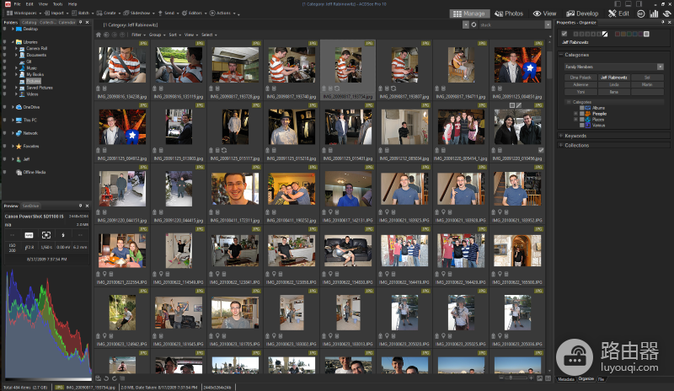
Task: Click the refresh icon beside the search box
Action: (473, 25)
